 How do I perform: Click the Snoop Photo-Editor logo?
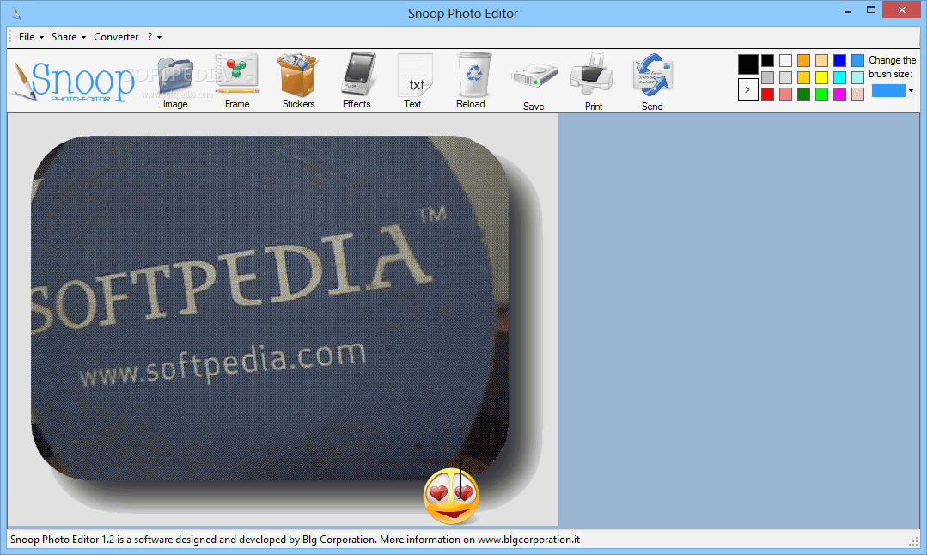(72, 81)
